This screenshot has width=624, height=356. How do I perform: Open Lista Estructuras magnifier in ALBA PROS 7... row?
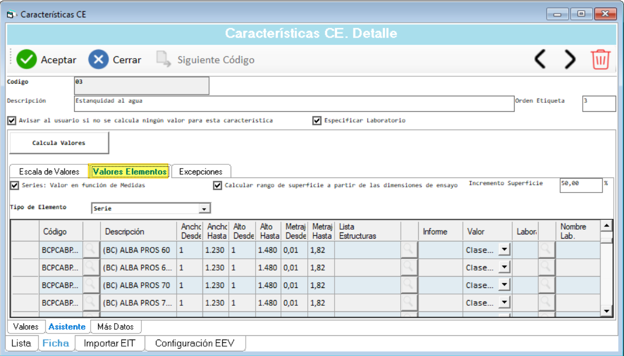(409, 303)
